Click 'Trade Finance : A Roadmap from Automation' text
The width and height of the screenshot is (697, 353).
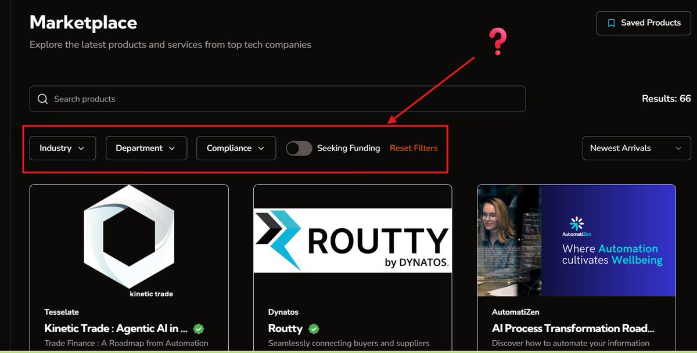(127, 343)
